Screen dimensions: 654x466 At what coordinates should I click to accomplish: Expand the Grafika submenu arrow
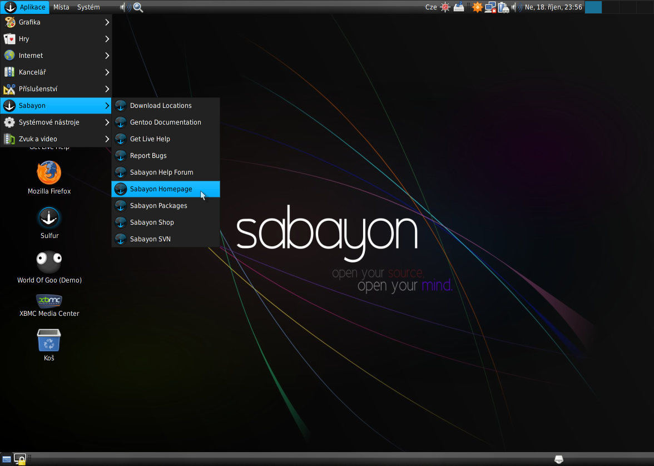tap(107, 22)
